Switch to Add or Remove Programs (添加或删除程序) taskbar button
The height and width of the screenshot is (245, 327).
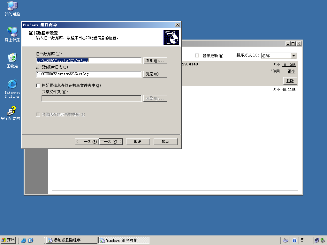[72, 240]
